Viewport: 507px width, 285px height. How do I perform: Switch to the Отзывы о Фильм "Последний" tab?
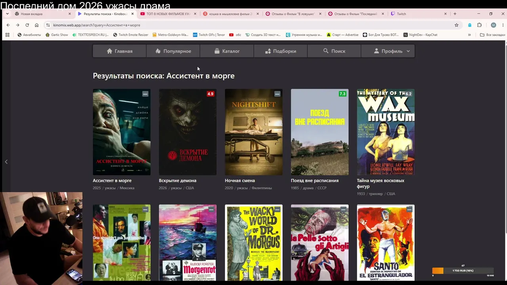356,14
